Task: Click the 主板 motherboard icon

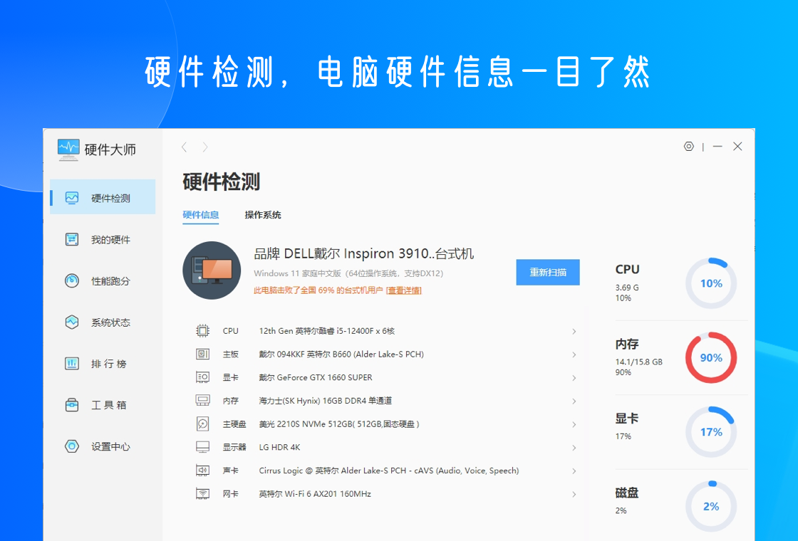Action: 202,354
